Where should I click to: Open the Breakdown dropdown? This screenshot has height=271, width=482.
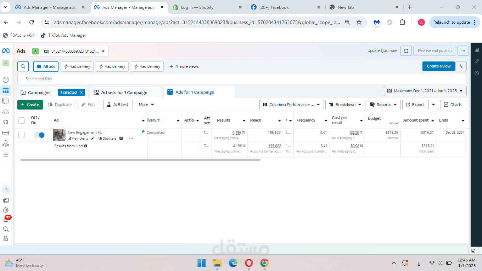point(345,105)
